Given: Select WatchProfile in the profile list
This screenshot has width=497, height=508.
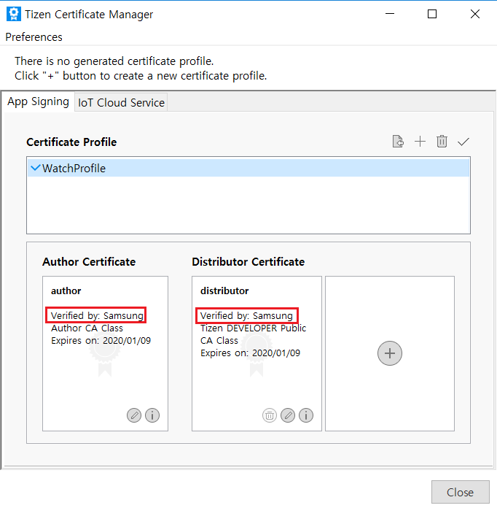Looking at the screenshot, I should pyautogui.click(x=74, y=169).
